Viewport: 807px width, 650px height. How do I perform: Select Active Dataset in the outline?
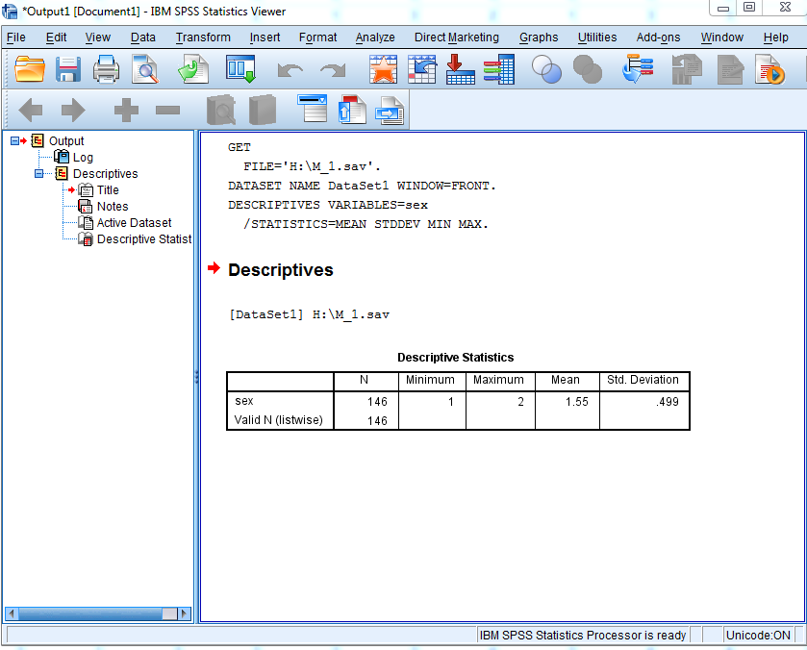click(135, 223)
